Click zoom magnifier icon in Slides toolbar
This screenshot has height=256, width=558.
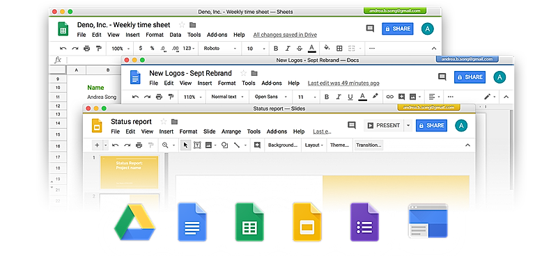[165, 145]
